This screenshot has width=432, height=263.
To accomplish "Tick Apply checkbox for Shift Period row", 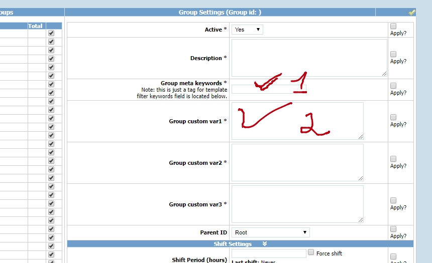I will [393, 256].
